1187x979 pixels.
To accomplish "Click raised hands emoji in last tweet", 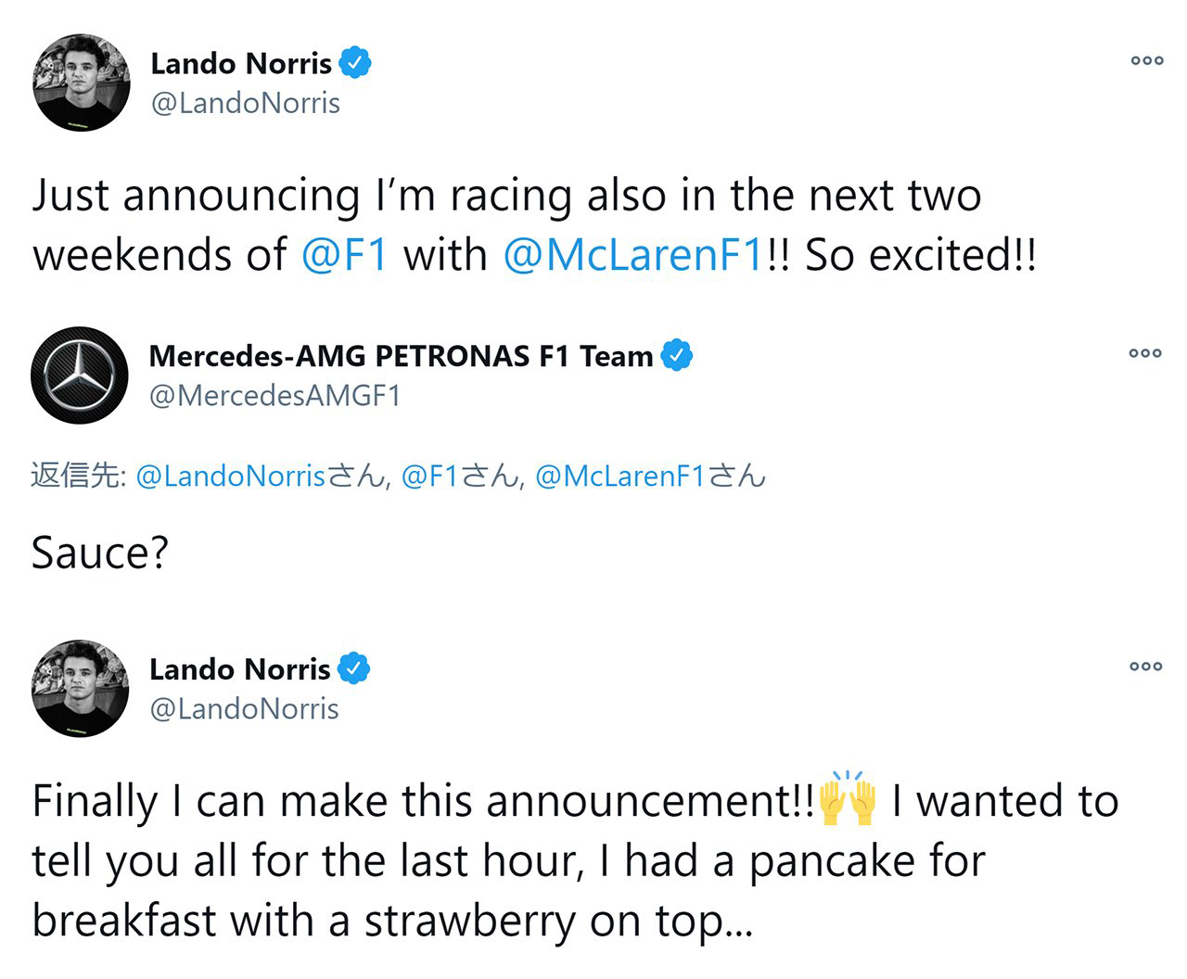I will click(848, 800).
